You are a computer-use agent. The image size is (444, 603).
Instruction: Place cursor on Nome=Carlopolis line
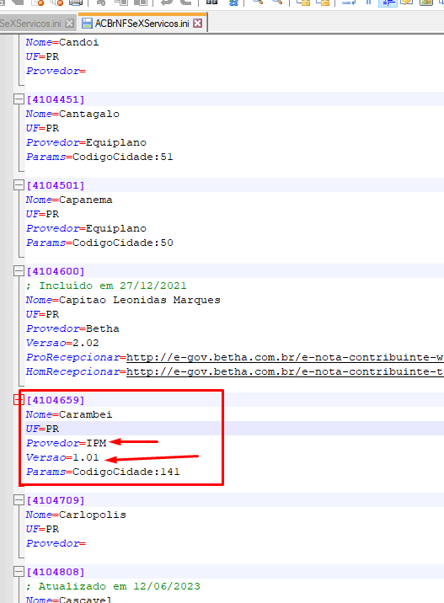click(x=76, y=515)
